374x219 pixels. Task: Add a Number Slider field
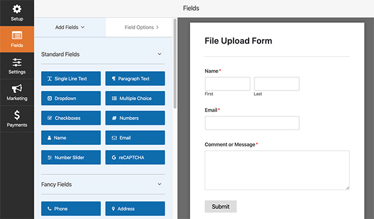(x=71, y=157)
